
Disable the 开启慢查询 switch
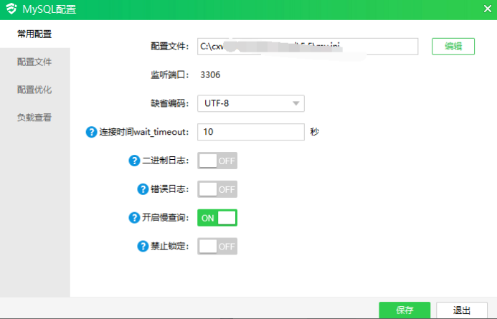tap(217, 218)
